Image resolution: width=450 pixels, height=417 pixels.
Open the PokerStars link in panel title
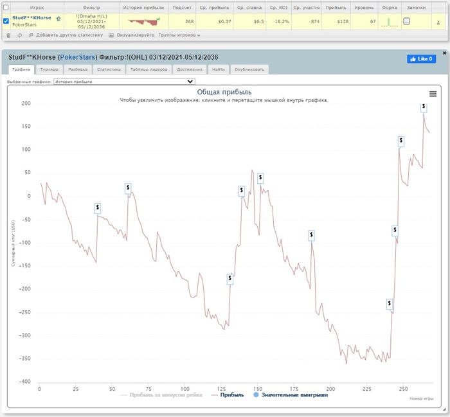tap(77, 57)
